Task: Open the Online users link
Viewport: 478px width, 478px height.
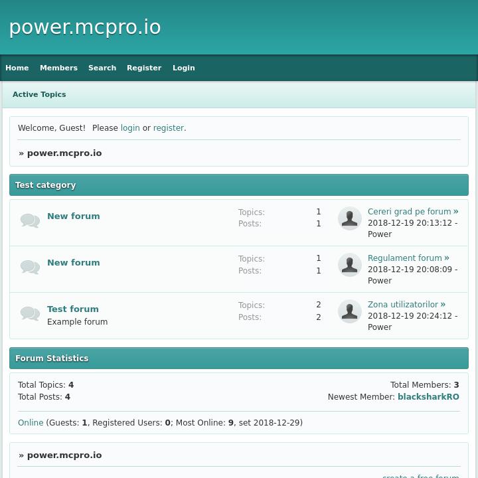Action: (31, 423)
